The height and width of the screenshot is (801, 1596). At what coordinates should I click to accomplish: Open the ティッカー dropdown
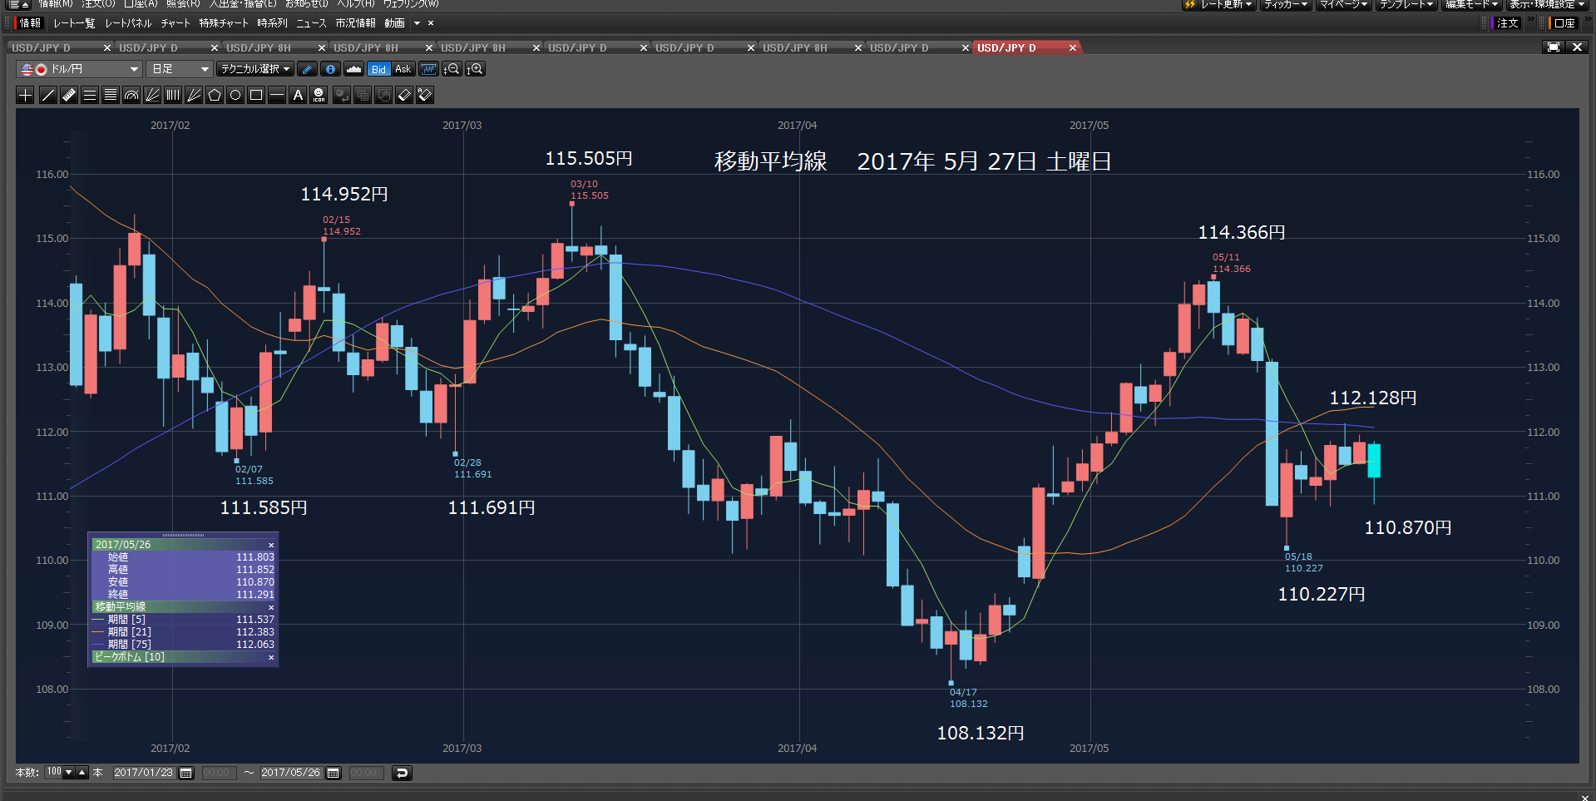(1286, 4)
